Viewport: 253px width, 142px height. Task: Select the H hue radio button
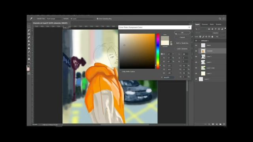click(x=162, y=54)
